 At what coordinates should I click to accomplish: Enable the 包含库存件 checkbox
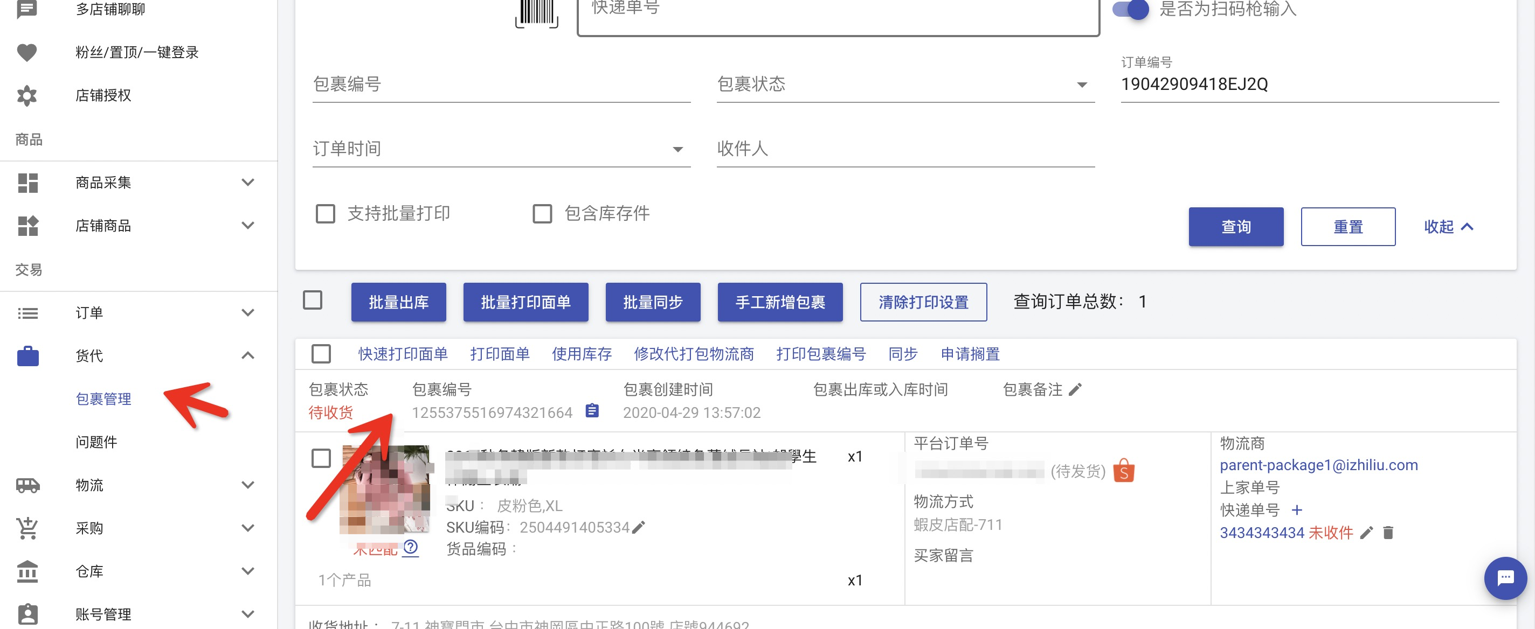[542, 213]
